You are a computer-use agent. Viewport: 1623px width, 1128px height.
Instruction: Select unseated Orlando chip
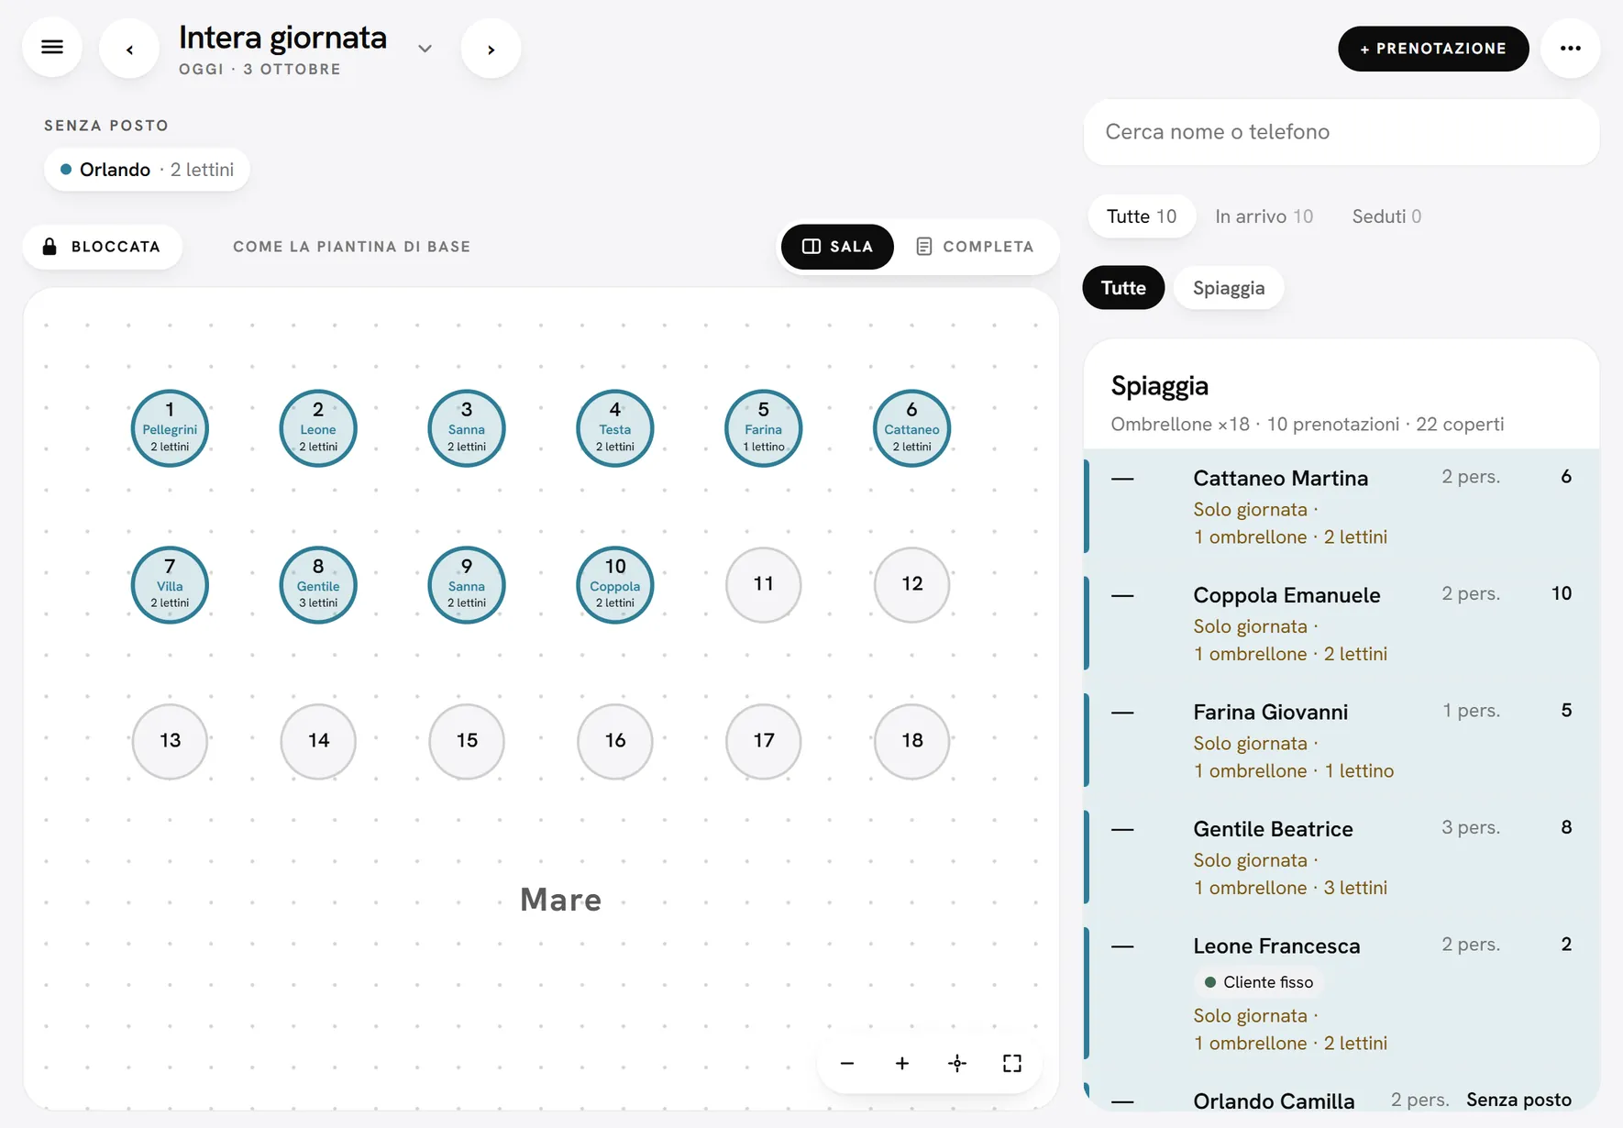pos(147,170)
